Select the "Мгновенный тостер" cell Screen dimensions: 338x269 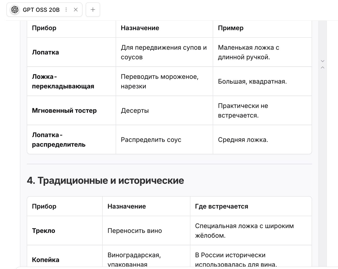coord(64,111)
